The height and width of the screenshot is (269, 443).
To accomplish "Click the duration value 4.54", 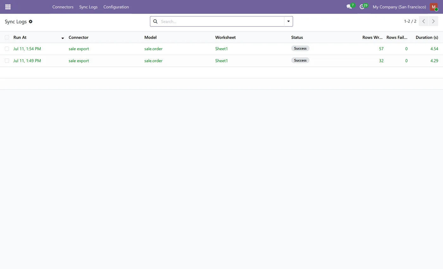I will [434, 49].
